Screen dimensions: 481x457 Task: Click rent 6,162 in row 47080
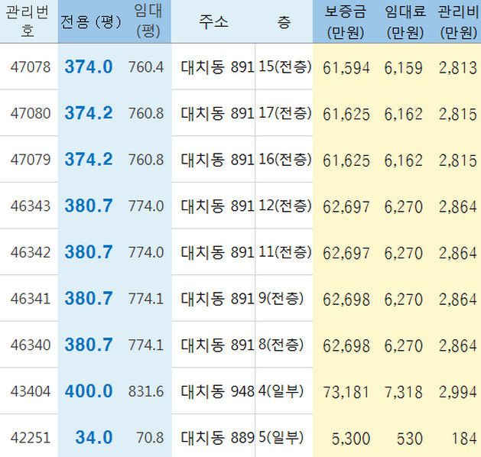(x=404, y=115)
